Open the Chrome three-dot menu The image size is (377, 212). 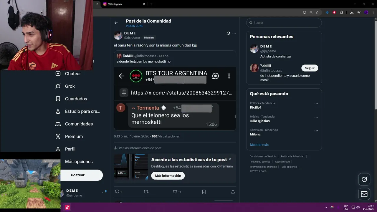coord(373,12)
